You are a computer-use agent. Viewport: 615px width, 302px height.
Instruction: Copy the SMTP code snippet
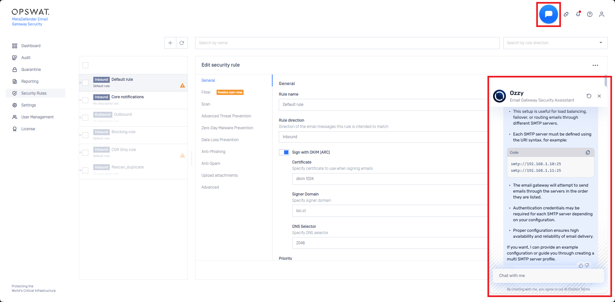pos(588,152)
